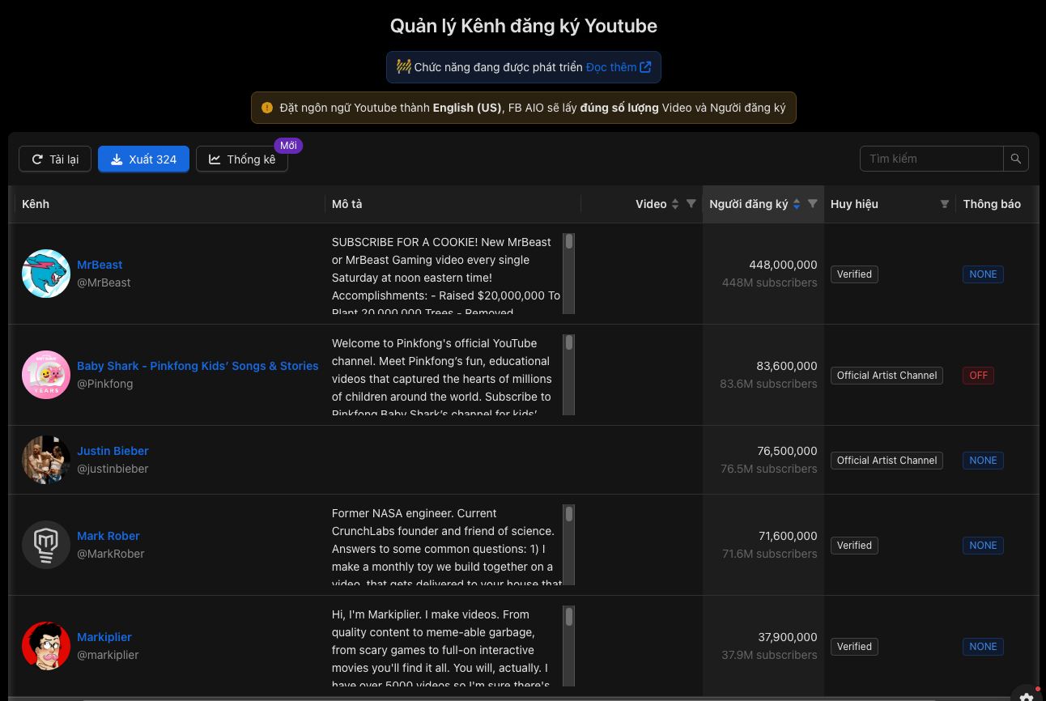This screenshot has width=1046, height=701.
Task: Click Official Artist Channel badge for Pinkfong
Action: pos(887,376)
